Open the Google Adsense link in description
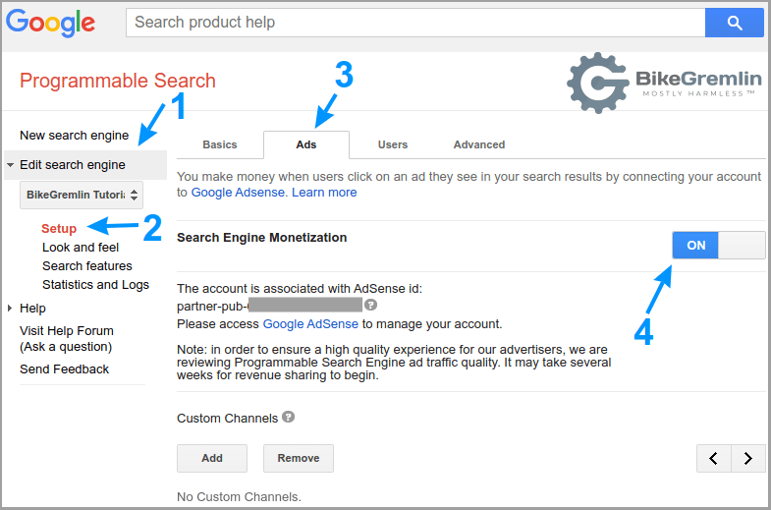 point(238,193)
